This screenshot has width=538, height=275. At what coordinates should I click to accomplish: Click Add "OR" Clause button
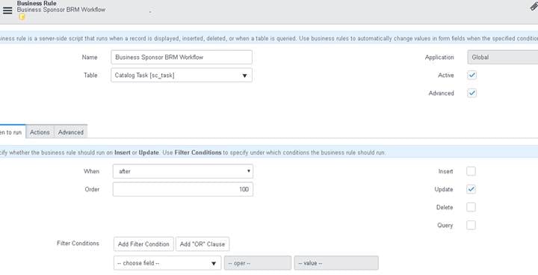click(x=202, y=244)
